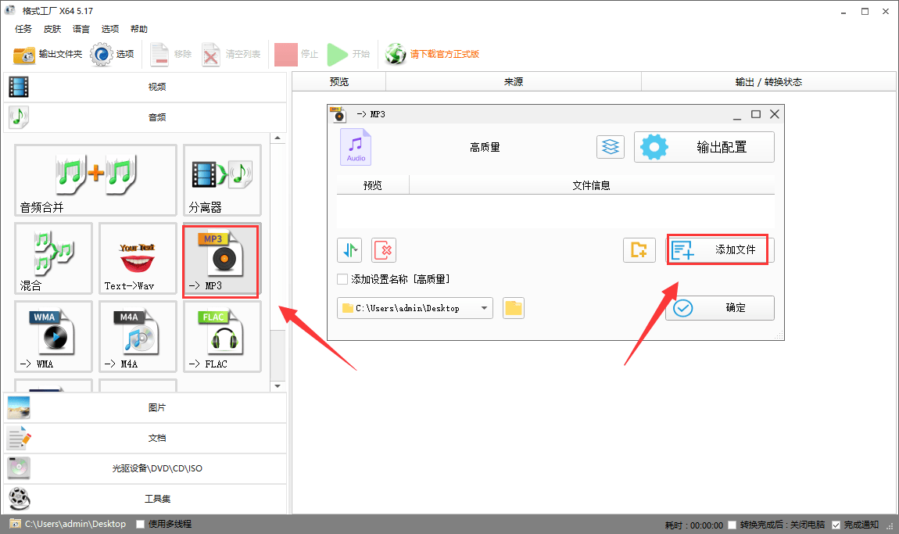Open the 帮助 menu
The image size is (899, 534).
[x=139, y=29]
